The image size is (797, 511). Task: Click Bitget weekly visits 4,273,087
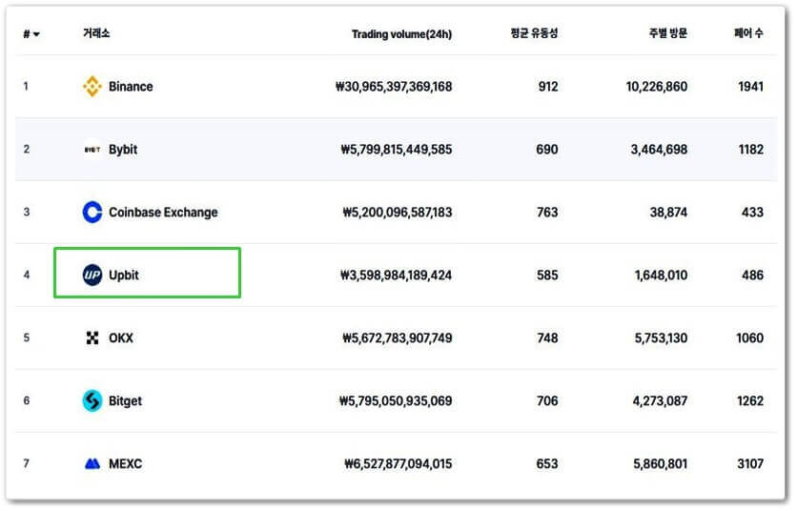pos(660,401)
